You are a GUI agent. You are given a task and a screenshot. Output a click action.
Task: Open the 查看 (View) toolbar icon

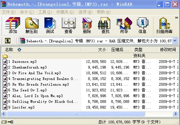tap(69, 23)
